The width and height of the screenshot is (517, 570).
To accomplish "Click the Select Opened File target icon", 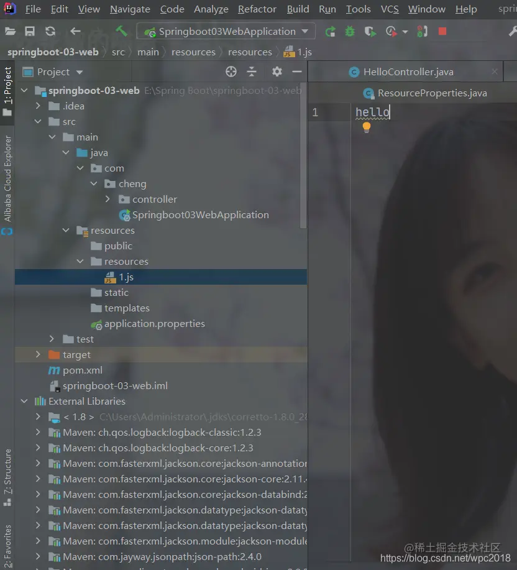I will [231, 71].
